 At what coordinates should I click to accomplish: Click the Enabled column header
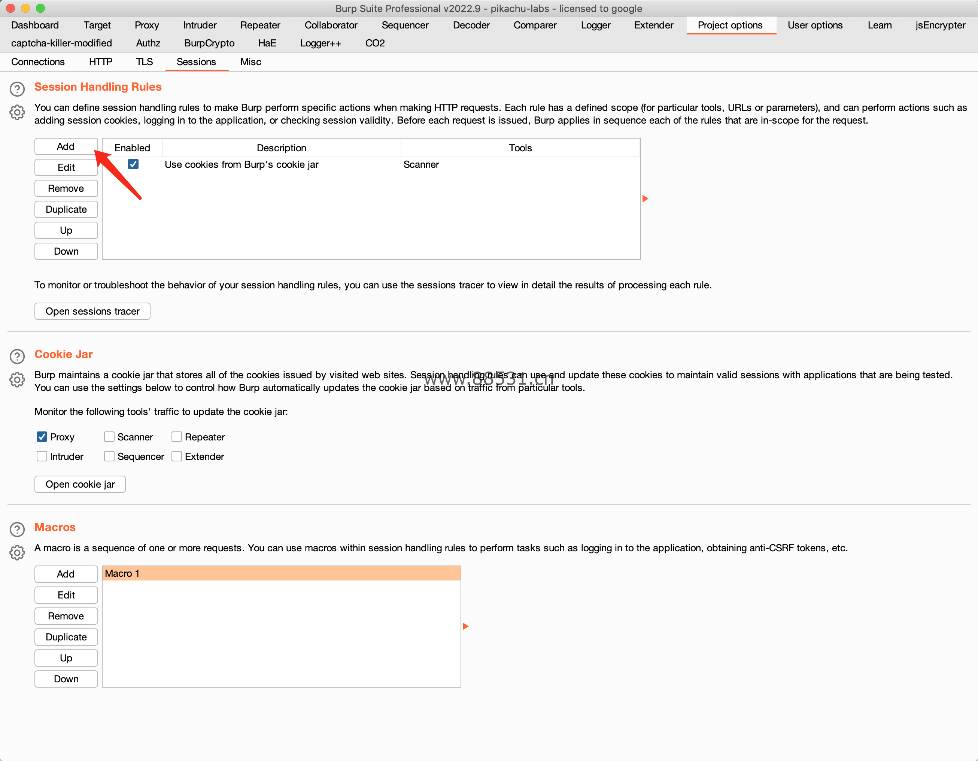tap(132, 148)
